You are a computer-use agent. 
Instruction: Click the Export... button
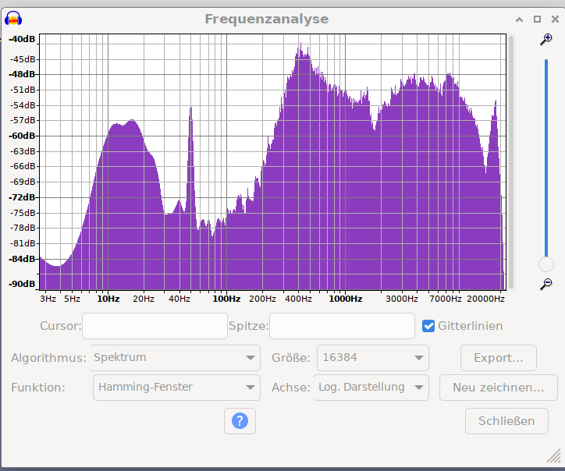pyautogui.click(x=499, y=358)
